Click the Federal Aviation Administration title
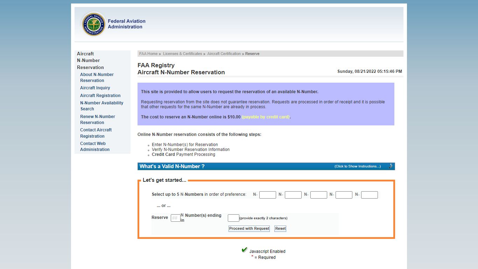Image resolution: width=478 pixels, height=269 pixels. [127, 24]
